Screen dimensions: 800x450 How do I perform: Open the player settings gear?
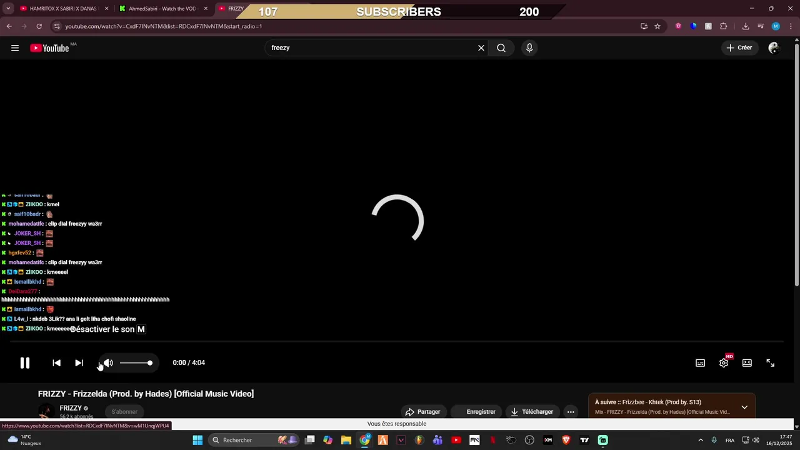(x=724, y=363)
